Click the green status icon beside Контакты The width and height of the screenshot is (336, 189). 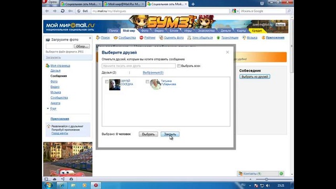click(281, 174)
